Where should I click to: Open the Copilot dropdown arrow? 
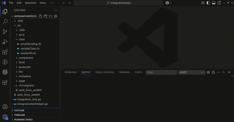click(171, 3)
